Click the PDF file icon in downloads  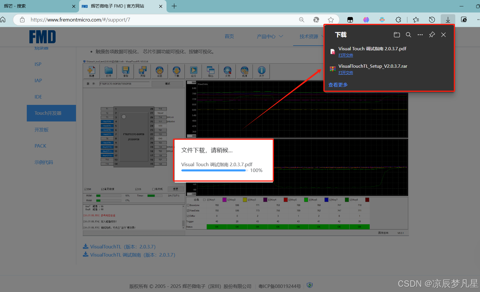point(332,51)
